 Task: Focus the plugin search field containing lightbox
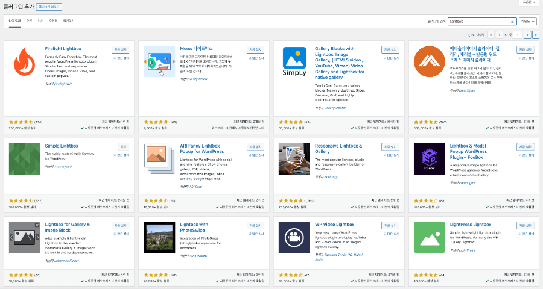[x=482, y=22]
